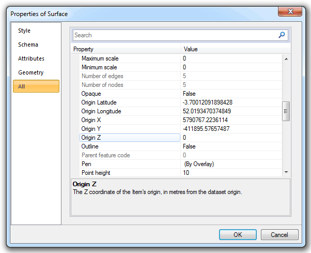Click the scrollbar up arrow
Screen dimensions: 311x253
(286, 59)
